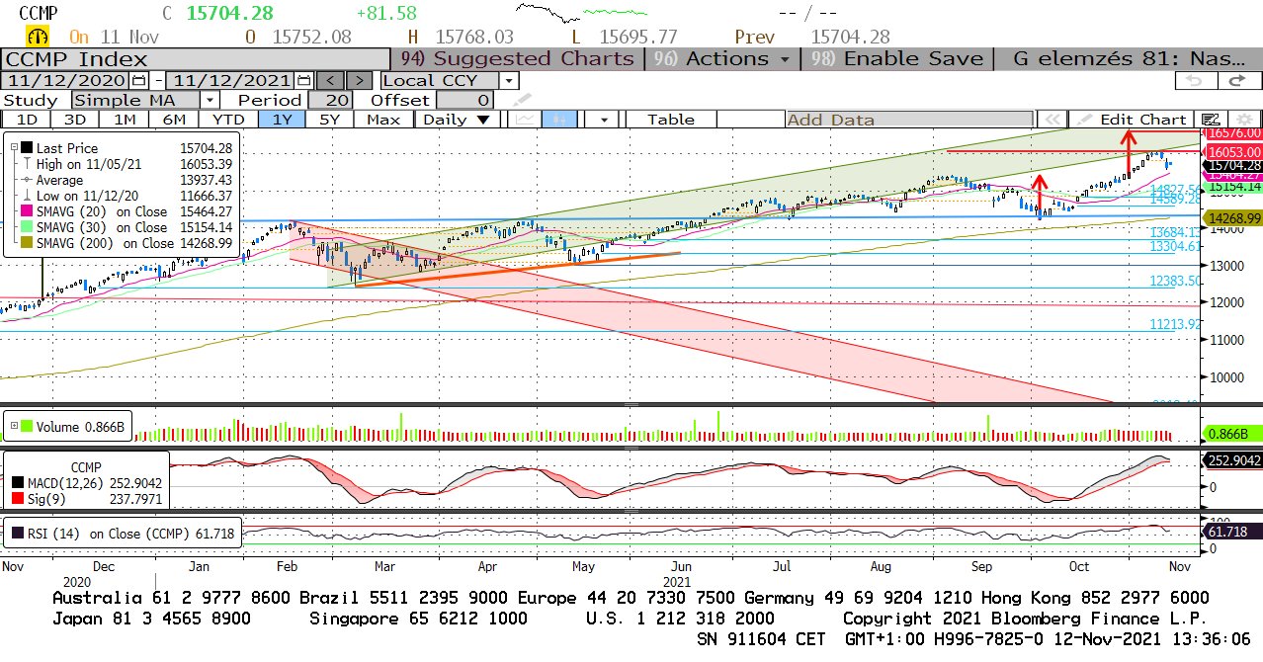1263x662 pixels.
Task: Click the Period value field
Action: 330,100
